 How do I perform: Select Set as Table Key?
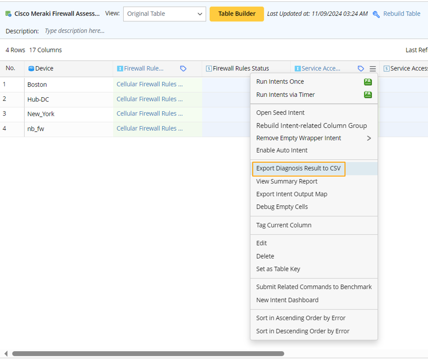tap(278, 269)
